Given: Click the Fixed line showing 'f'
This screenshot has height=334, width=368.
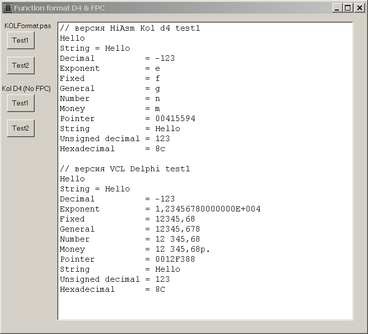Looking at the screenshot, I should point(110,78).
